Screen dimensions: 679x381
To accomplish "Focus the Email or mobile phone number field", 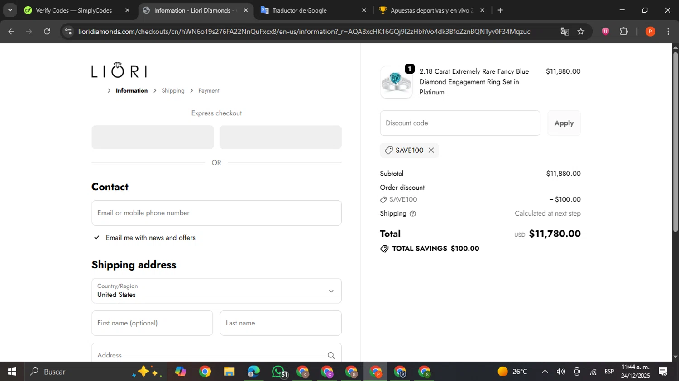I will pos(216,213).
